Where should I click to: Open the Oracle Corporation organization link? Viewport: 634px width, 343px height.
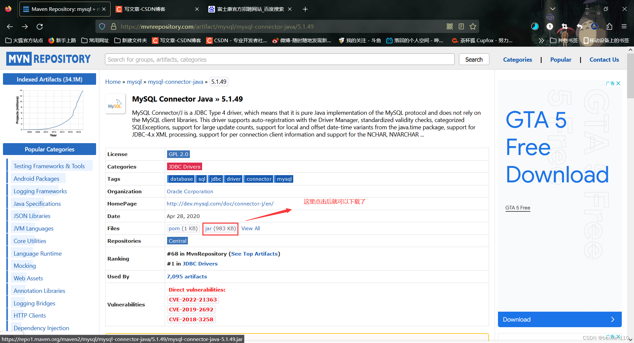tap(190, 192)
